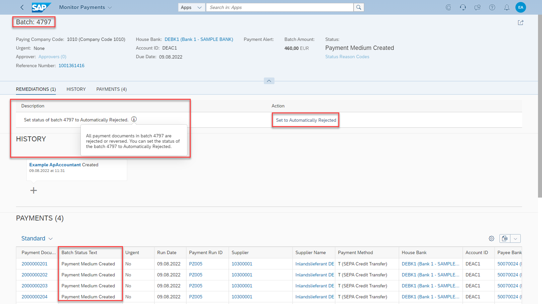The image size is (542, 304).
Task: Switch to the PAYMENTS (4) tab
Action: pyautogui.click(x=112, y=89)
